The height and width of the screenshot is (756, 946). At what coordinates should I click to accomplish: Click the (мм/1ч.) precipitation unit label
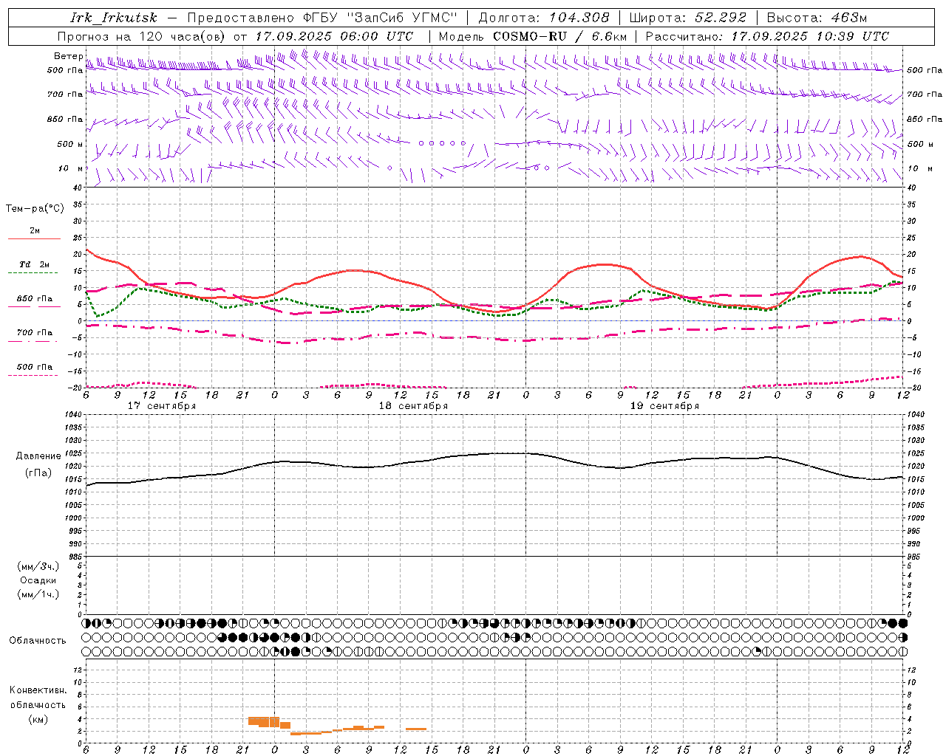pyautogui.click(x=38, y=594)
